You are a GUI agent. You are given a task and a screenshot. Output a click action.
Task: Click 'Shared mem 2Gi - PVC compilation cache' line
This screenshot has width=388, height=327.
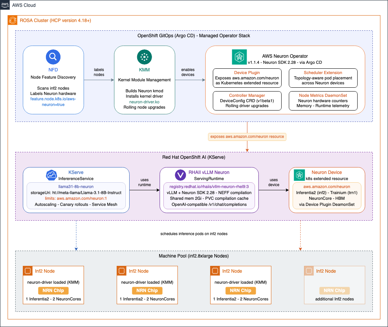point(209,198)
